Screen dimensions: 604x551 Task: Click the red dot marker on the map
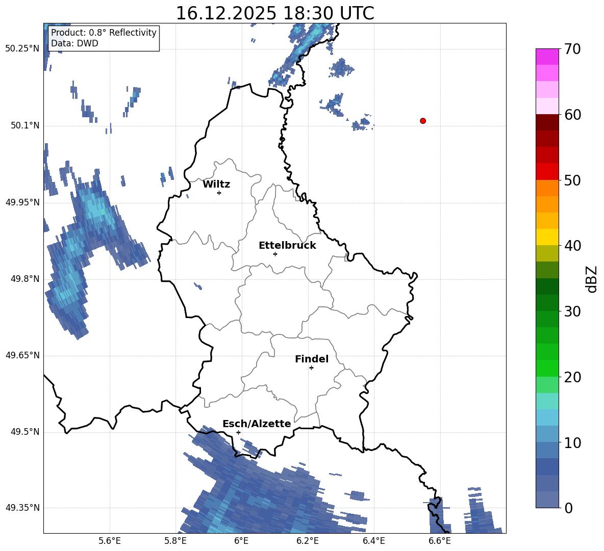pos(423,121)
